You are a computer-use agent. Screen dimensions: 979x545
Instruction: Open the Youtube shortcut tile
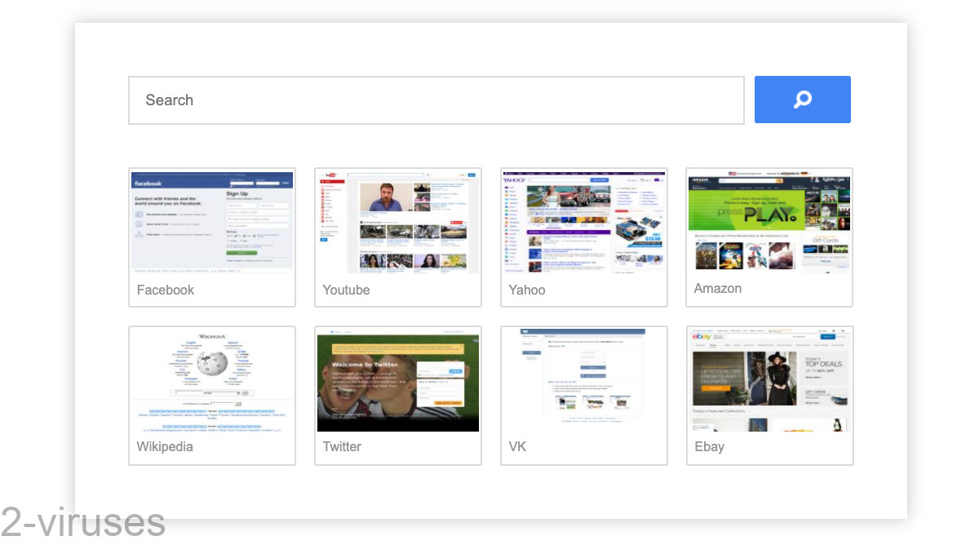(397, 220)
